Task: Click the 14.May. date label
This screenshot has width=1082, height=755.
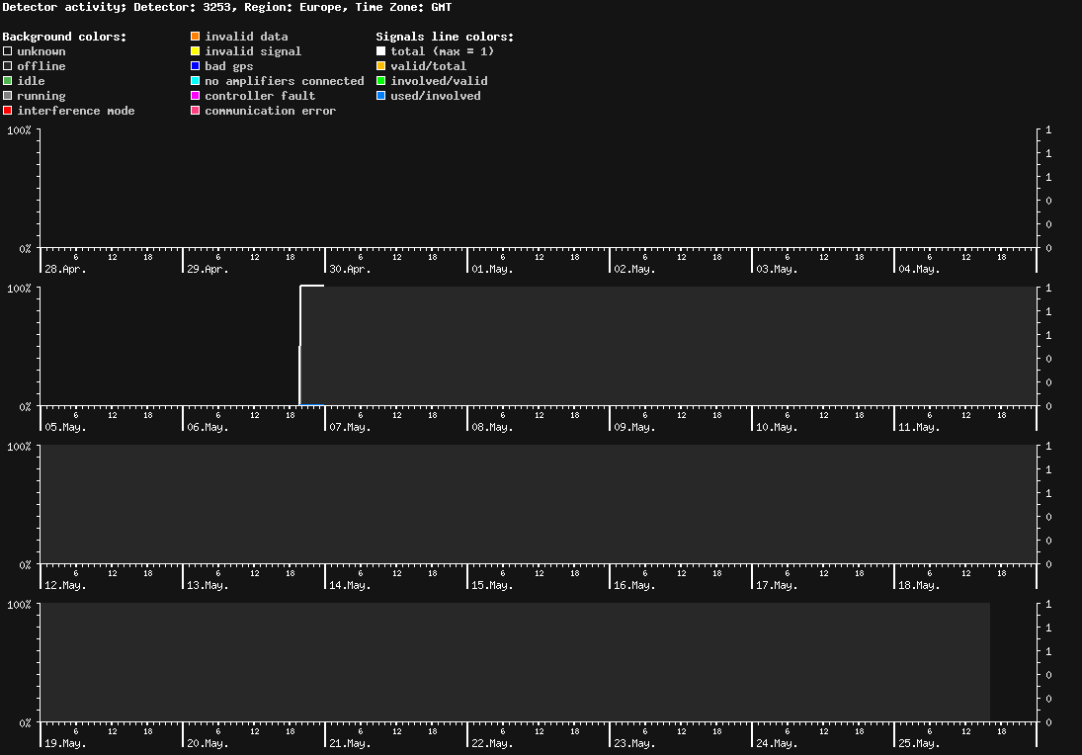Action: pyautogui.click(x=350, y=585)
